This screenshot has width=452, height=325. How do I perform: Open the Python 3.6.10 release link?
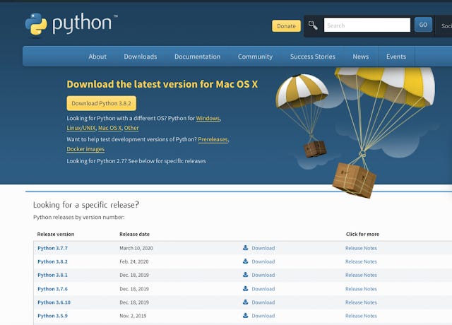pos(54,302)
